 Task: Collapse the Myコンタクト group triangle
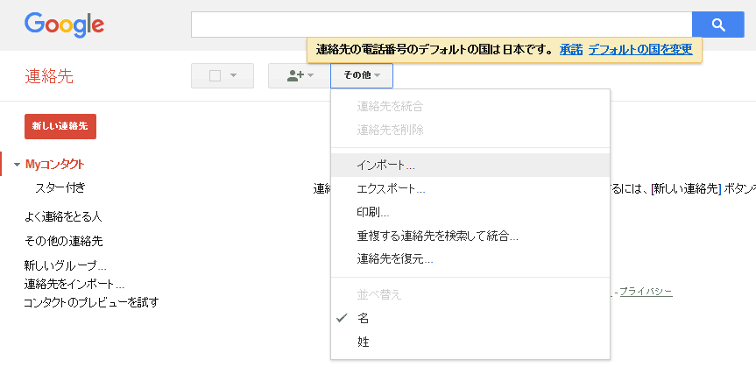17,165
